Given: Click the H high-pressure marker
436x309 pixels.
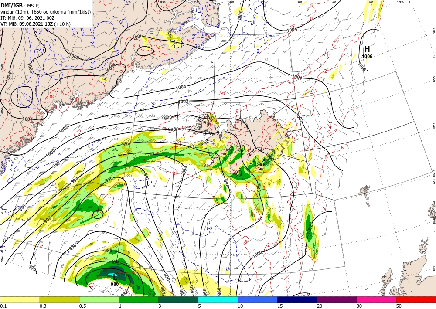Looking at the screenshot, I should [x=367, y=49].
